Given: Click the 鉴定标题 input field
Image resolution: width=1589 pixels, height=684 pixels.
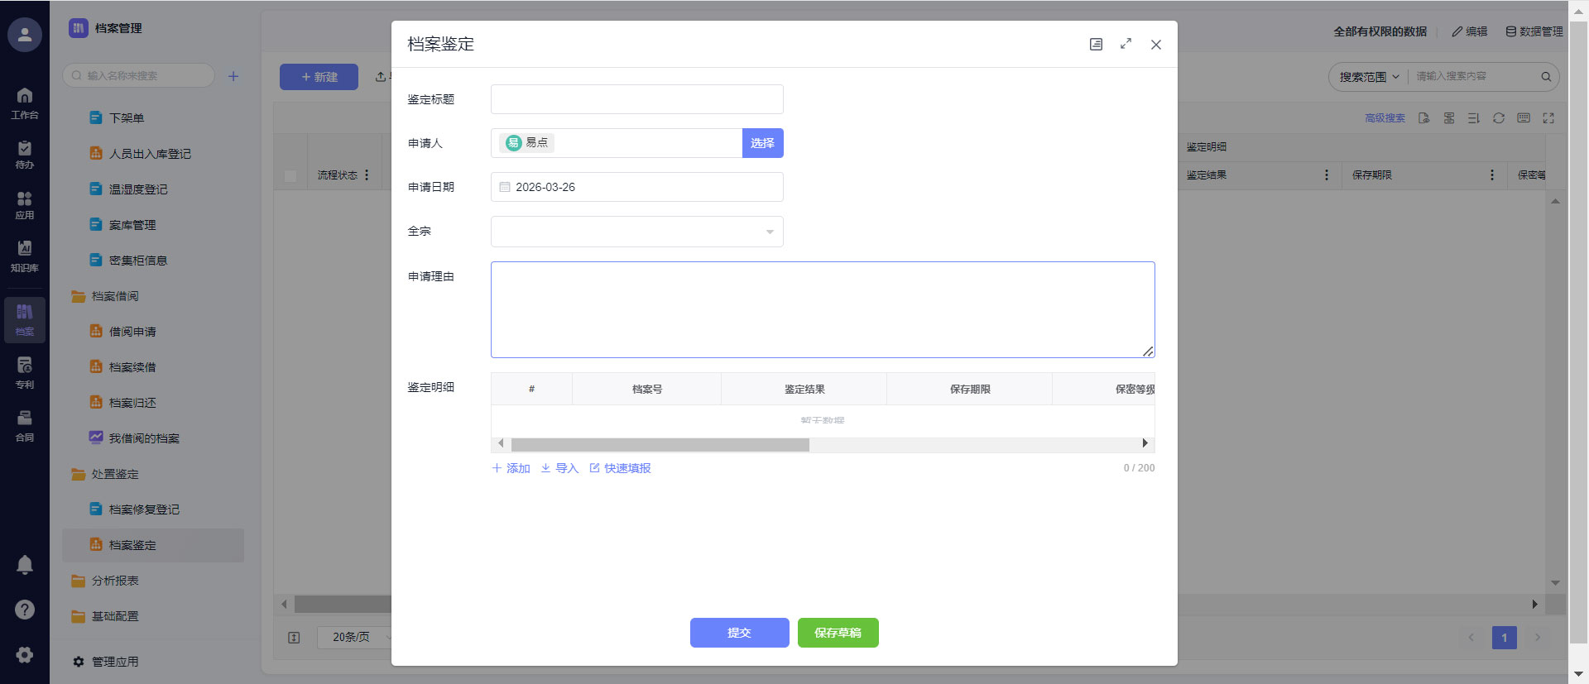Looking at the screenshot, I should click(636, 99).
